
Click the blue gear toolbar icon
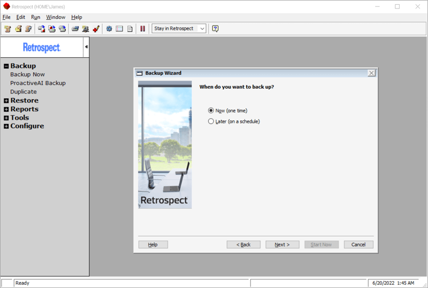pos(109,29)
